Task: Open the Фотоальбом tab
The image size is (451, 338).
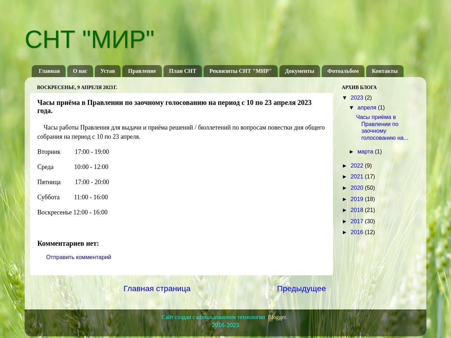Action: coord(343,71)
